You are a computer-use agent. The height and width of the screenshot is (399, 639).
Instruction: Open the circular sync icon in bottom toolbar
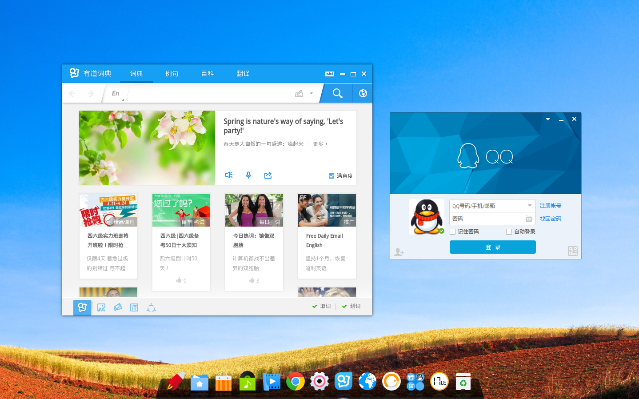coord(151,307)
